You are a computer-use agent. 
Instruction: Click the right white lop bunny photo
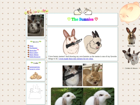coord(99,96)
